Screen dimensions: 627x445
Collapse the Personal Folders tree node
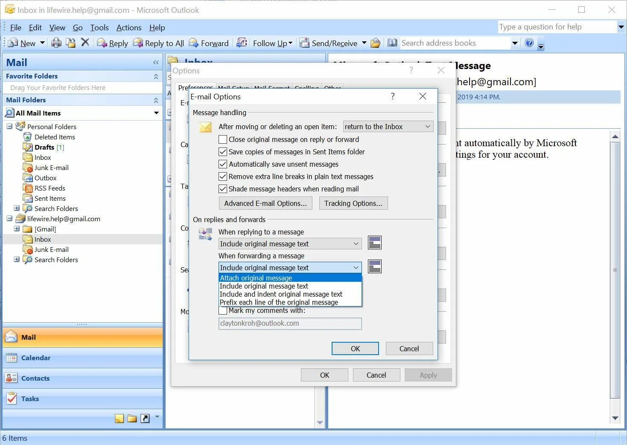[x=9, y=127]
